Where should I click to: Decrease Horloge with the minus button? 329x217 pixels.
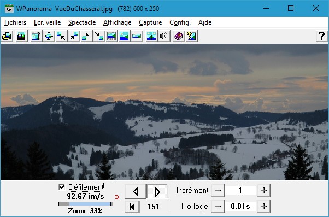218,206
